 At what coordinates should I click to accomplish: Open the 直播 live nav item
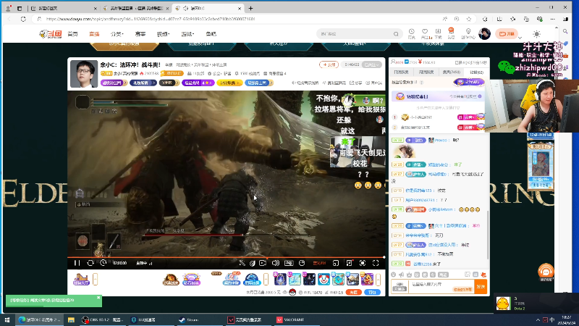click(94, 34)
